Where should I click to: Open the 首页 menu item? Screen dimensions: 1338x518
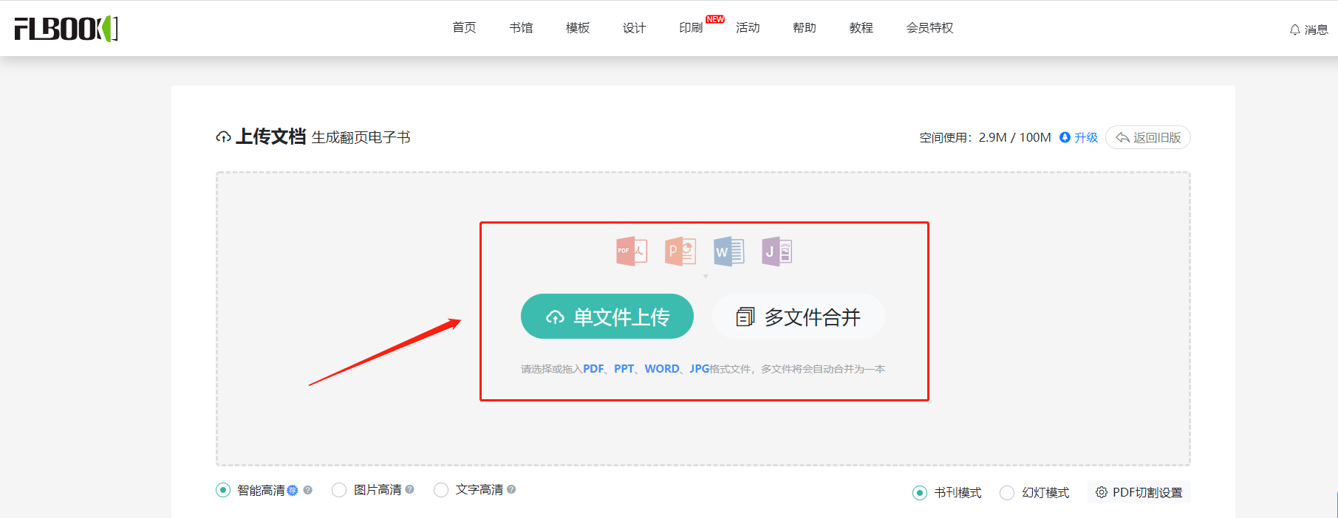[x=464, y=27]
